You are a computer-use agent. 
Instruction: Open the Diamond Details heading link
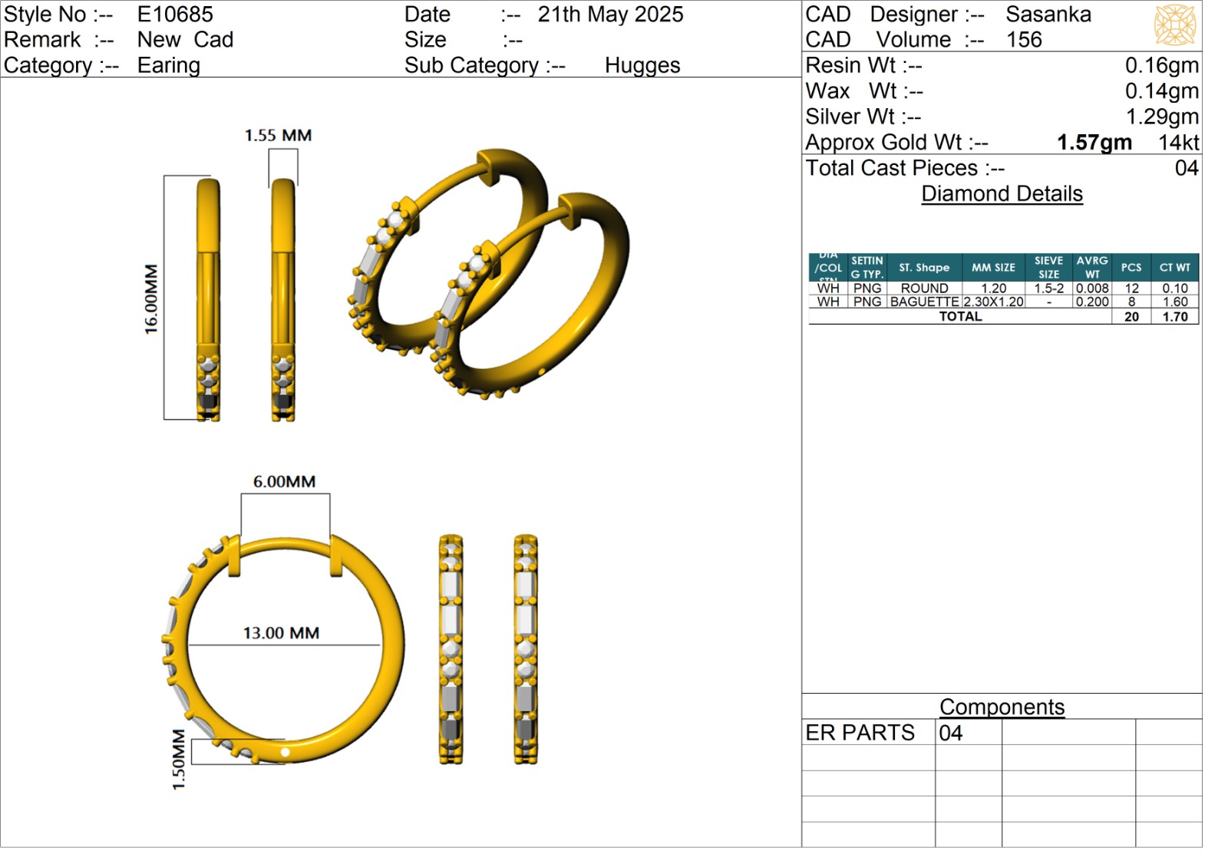[1002, 193]
